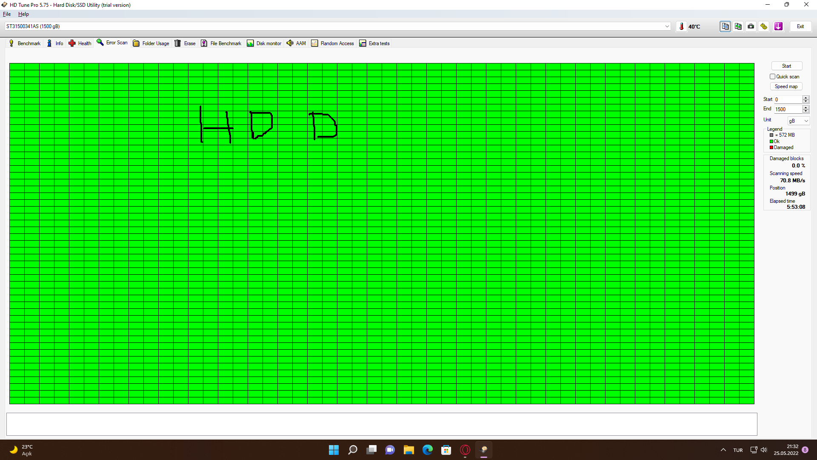Viewport: 817px width, 460px height.
Task: Open the Erase trash can tab
Action: (185, 43)
